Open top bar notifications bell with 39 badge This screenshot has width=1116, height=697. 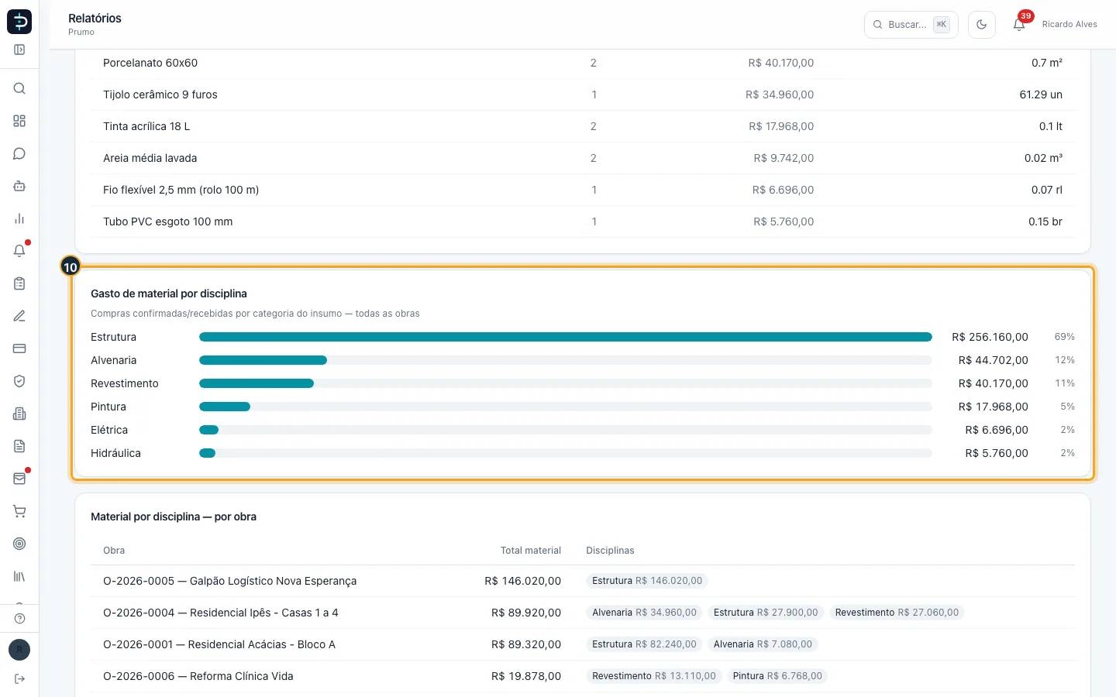(x=1019, y=24)
